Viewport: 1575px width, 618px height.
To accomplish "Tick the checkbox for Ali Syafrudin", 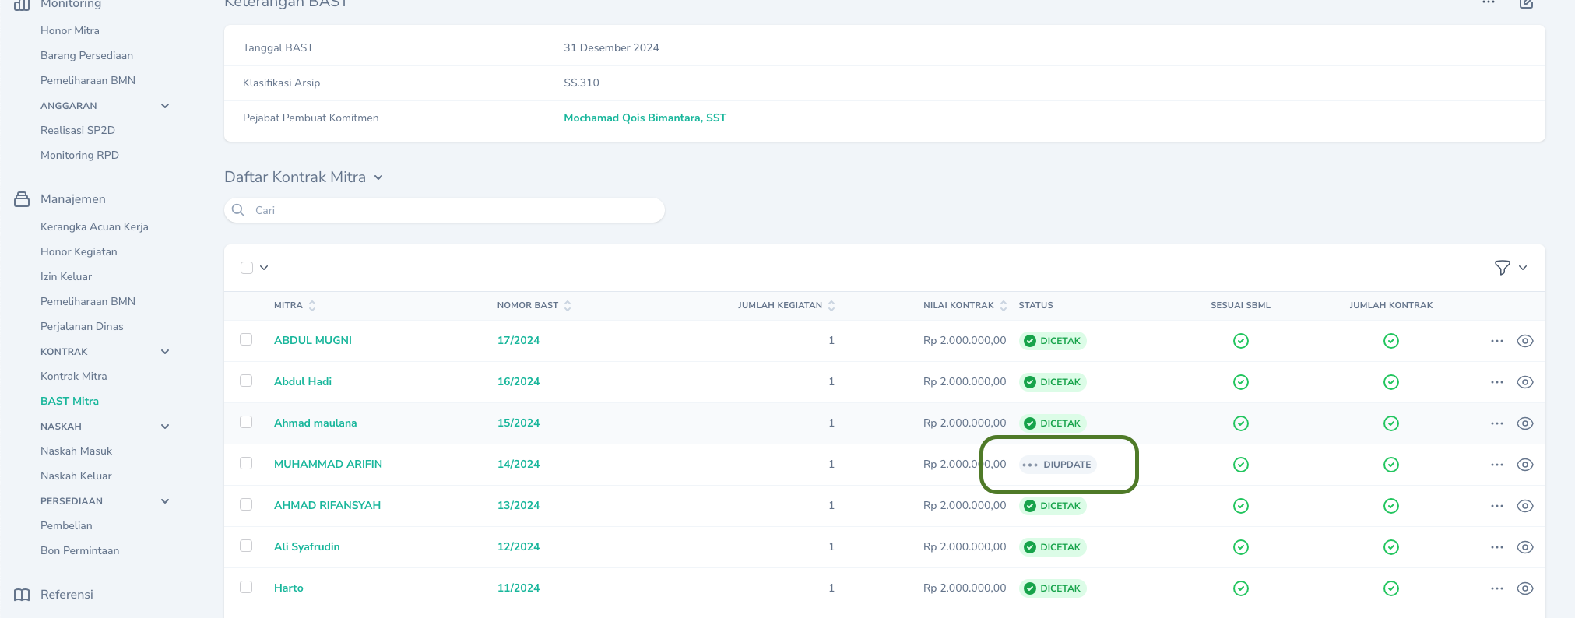I will (246, 546).
